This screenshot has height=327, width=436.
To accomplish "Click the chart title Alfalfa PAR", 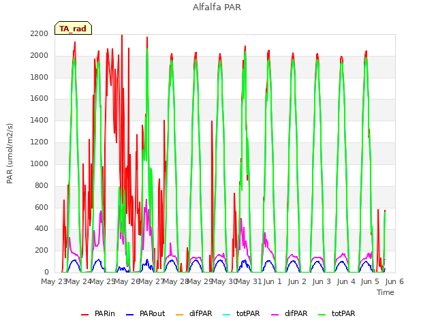I will click(x=217, y=7).
